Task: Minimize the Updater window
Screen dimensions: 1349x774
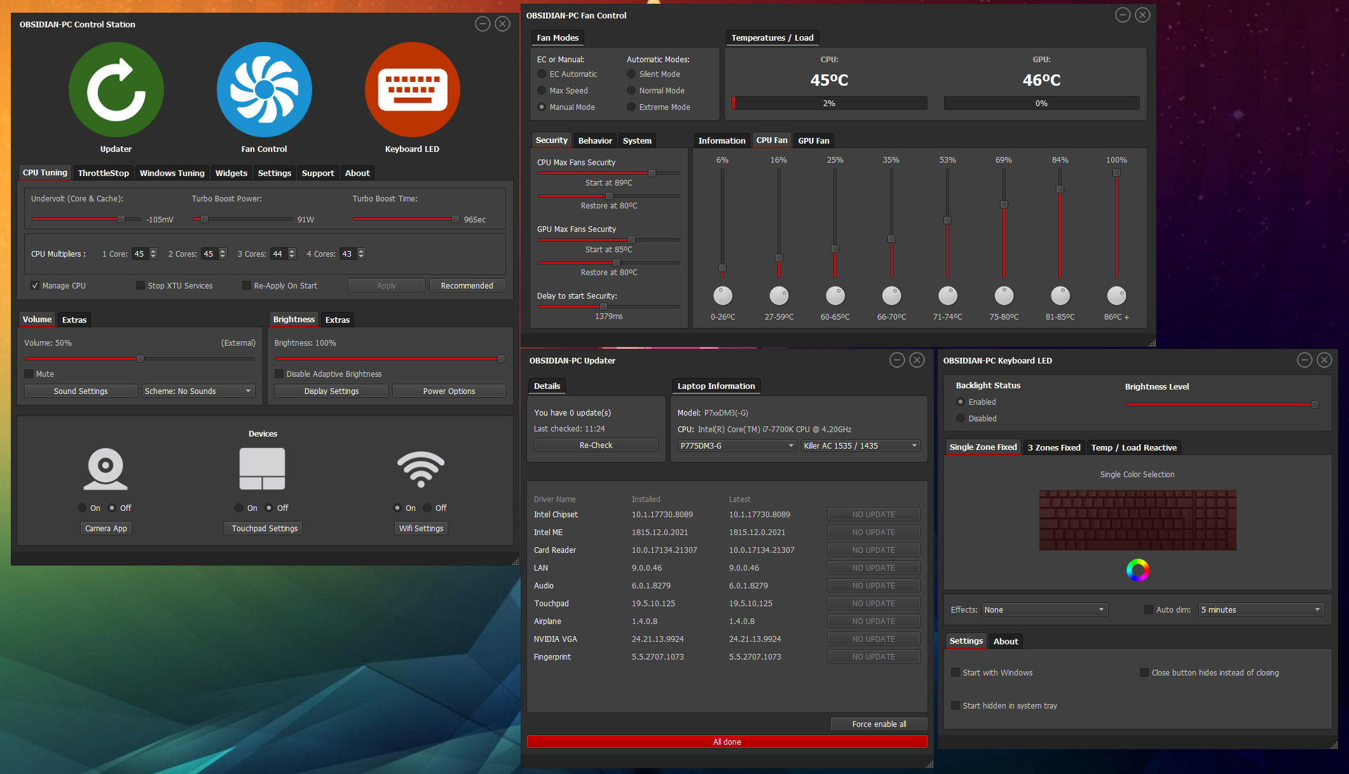Action: [x=897, y=360]
